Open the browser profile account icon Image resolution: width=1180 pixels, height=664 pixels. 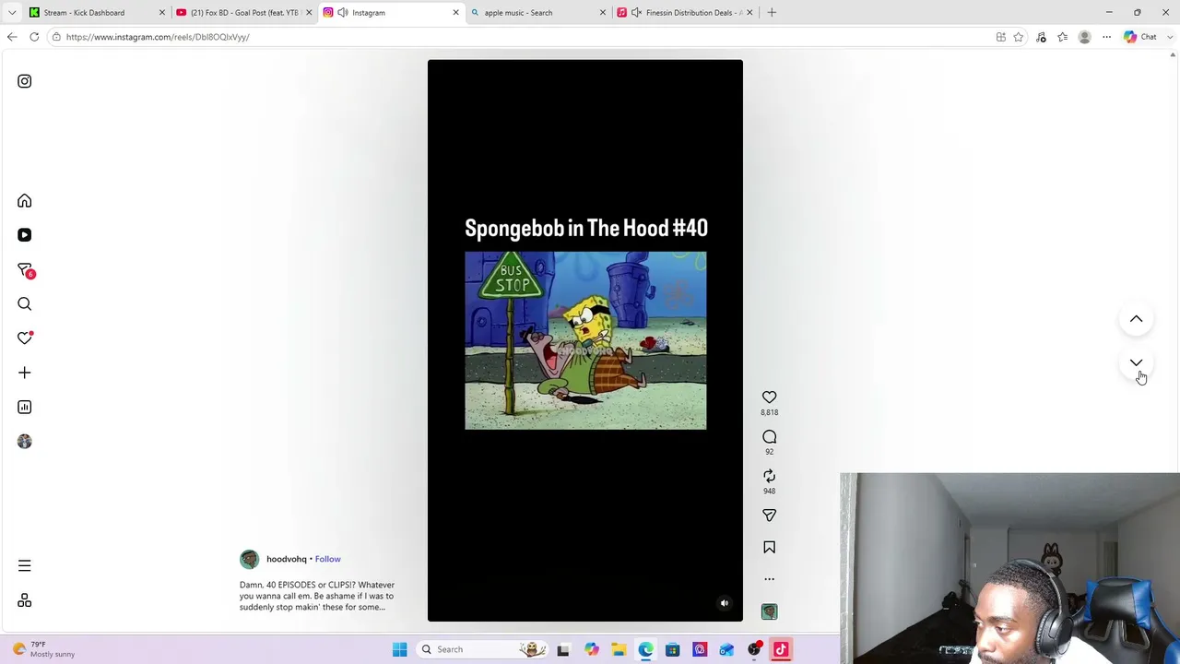[x=1085, y=37]
